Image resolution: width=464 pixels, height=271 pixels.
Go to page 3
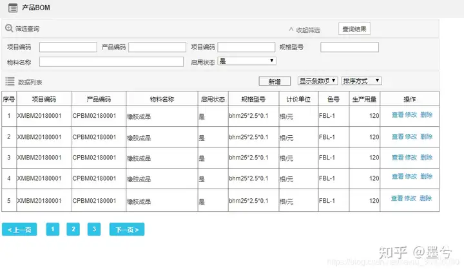pos(94,229)
